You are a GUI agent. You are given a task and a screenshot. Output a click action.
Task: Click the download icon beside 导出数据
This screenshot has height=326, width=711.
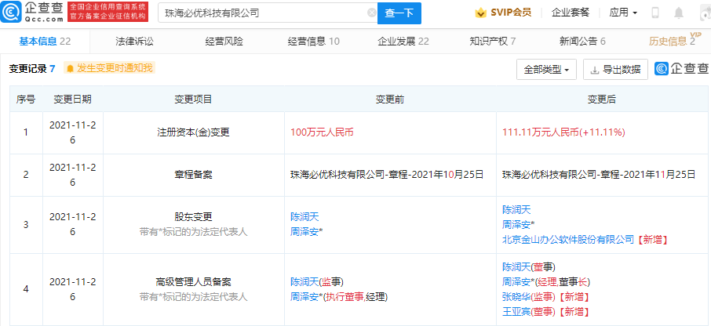pyautogui.click(x=595, y=70)
